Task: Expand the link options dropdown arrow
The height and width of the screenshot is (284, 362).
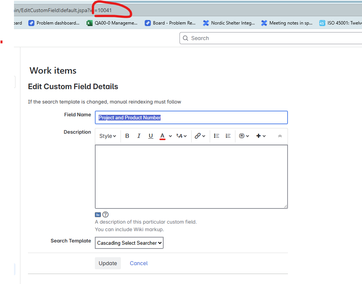Action: pyautogui.click(x=204, y=136)
